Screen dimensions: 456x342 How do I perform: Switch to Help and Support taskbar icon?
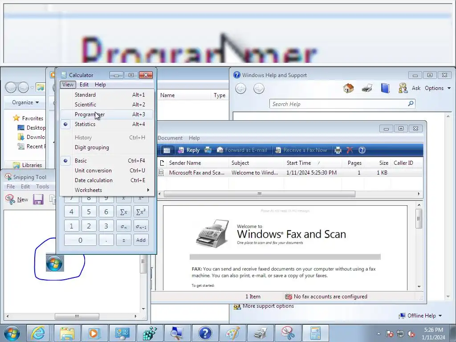(205, 333)
